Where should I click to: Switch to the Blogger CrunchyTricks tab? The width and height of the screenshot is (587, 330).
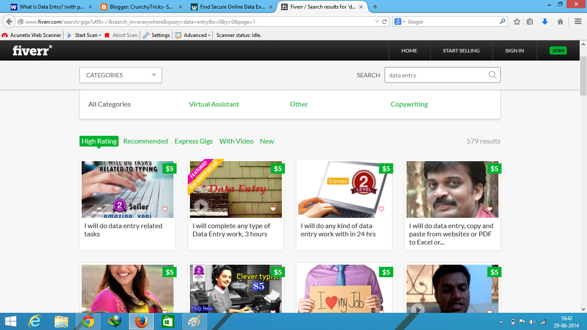[142, 7]
